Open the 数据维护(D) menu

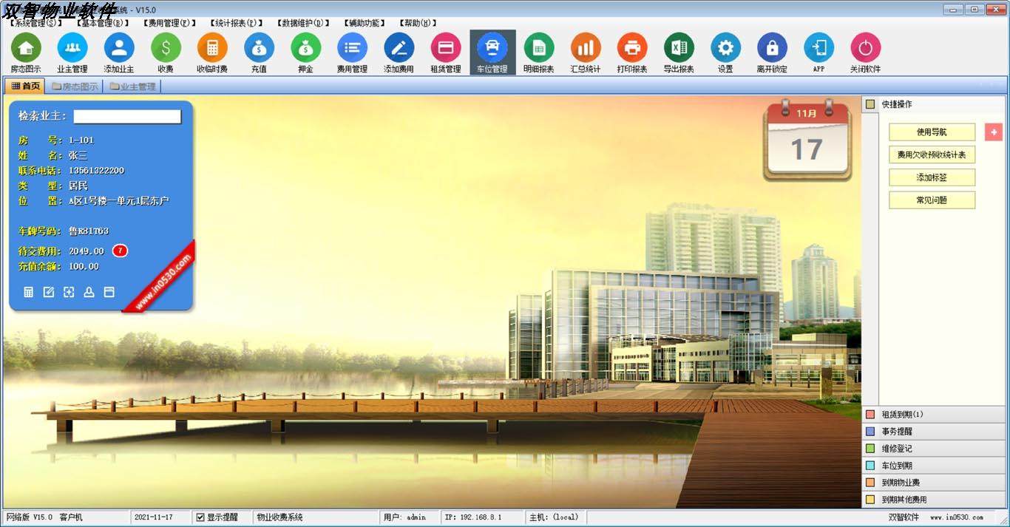click(304, 23)
